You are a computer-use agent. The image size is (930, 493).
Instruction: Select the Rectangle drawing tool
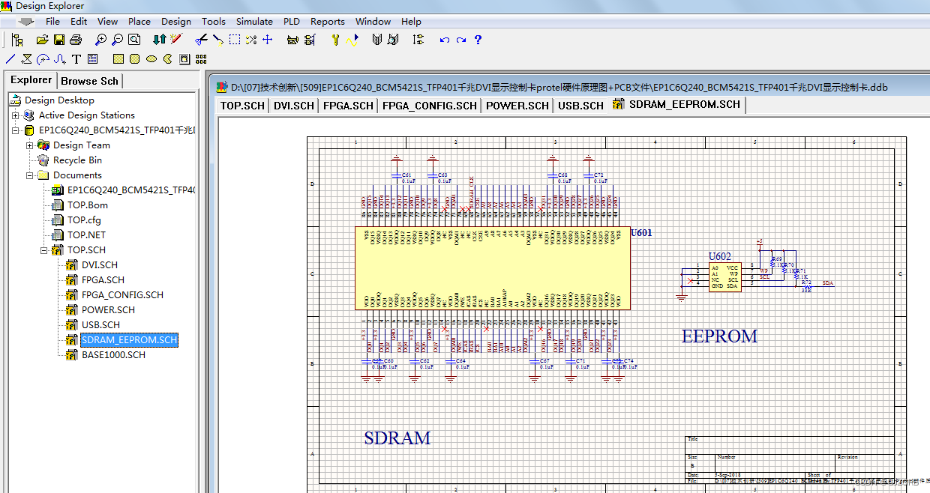click(x=118, y=58)
